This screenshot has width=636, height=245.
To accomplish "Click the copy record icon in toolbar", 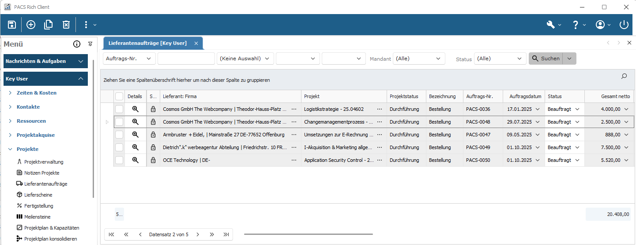I will coord(48,25).
